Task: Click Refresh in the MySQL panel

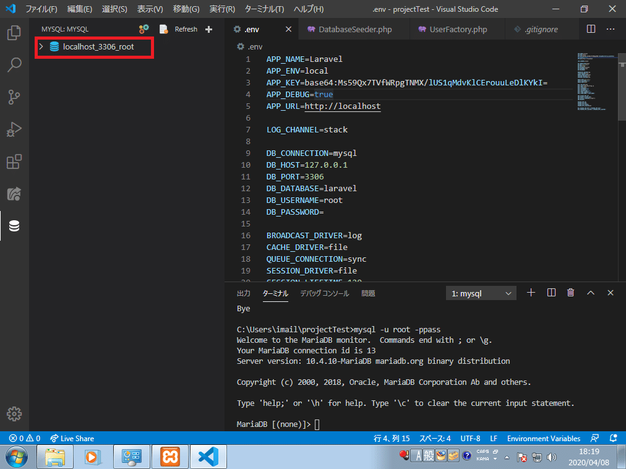Action: tap(186, 29)
